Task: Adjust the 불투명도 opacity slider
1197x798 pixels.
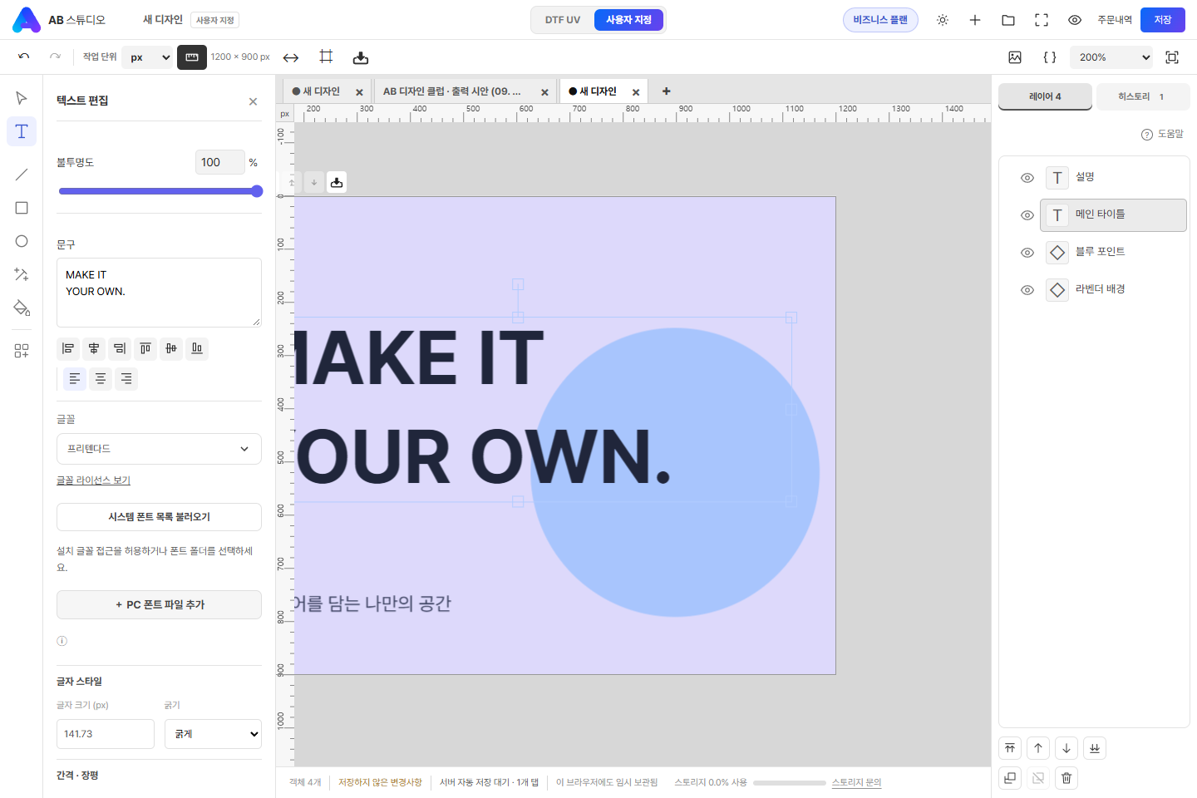Action: coord(159,191)
